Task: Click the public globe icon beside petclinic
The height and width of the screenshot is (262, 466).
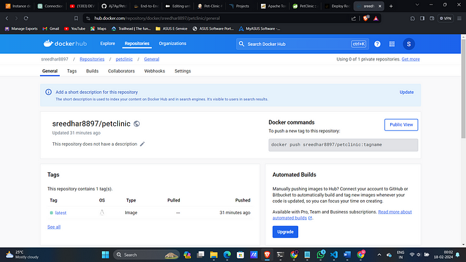Action: pyautogui.click(x=136, y=124)
